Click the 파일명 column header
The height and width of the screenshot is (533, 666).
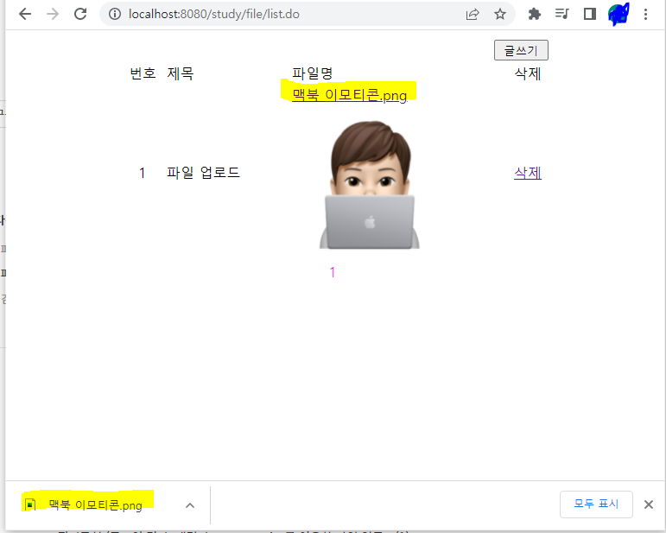point(312,73)
